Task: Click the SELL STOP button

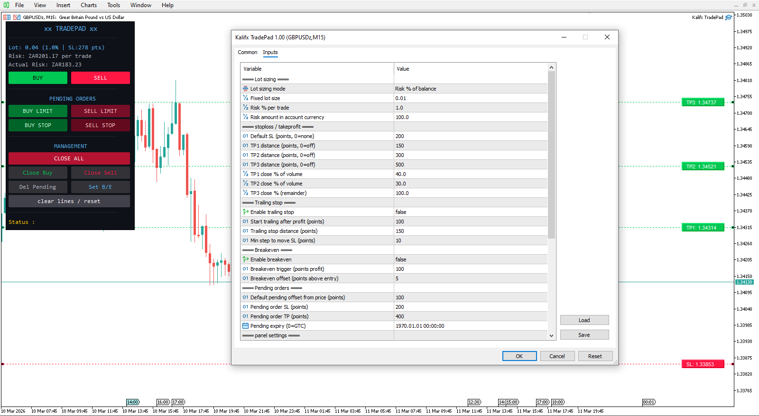Action: click(x=101, y=125)
